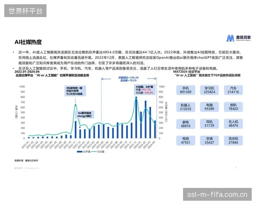Click the 互动量（百万人次）right axis label

pyautogui.click(x=166, y=112)
